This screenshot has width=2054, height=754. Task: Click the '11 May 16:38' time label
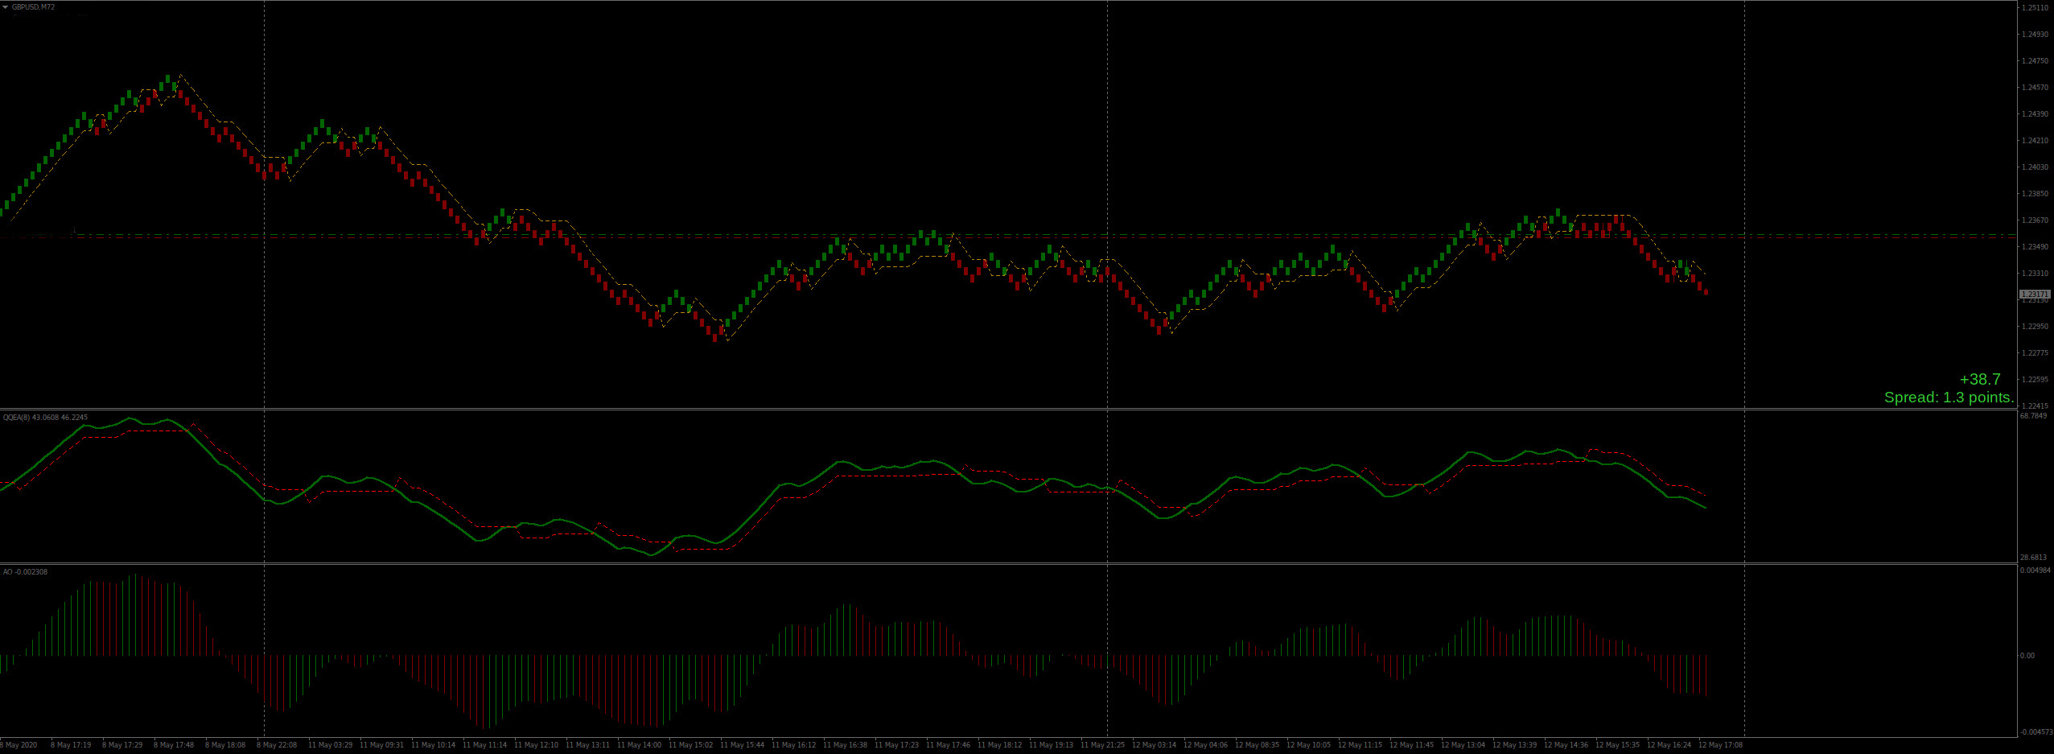click(x=845, y=745)
